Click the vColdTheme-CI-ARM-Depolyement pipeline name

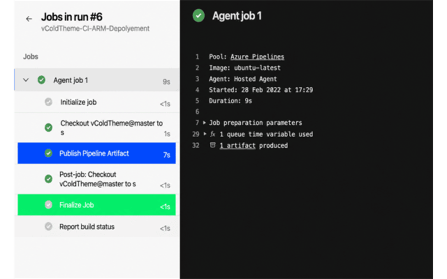click(95, 28)
